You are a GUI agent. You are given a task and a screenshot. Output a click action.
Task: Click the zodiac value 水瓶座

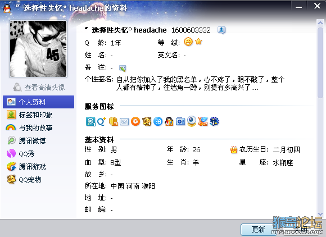click(x=283, y=163)
